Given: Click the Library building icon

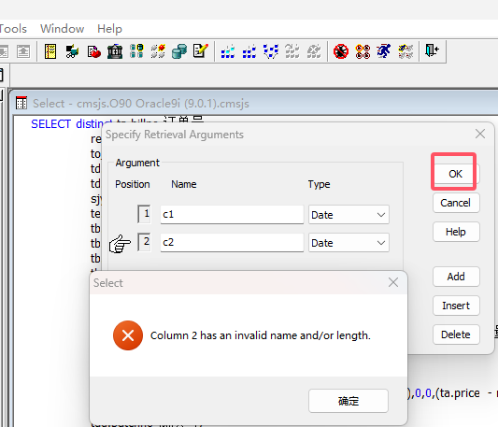Looking at the screenshot, I should (x=115, y=51).
